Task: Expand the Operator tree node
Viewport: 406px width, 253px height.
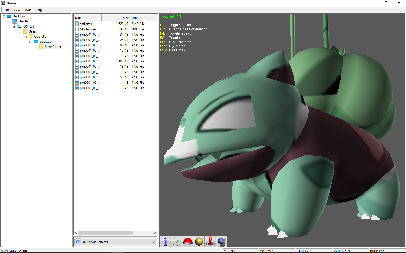Action: click(25, 37)
